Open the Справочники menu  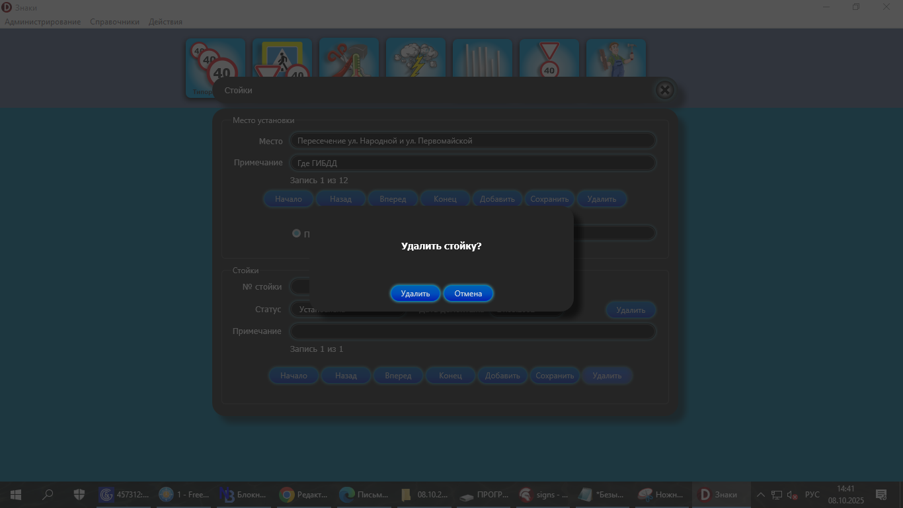pos(114,22)
